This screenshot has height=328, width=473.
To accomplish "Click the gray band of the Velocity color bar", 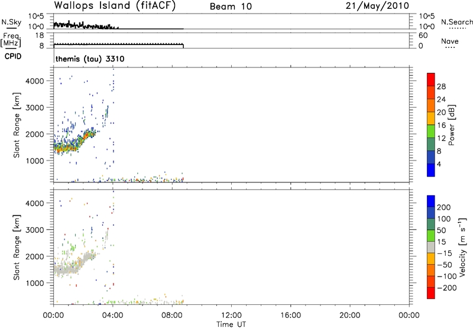I will pos(431,247).
